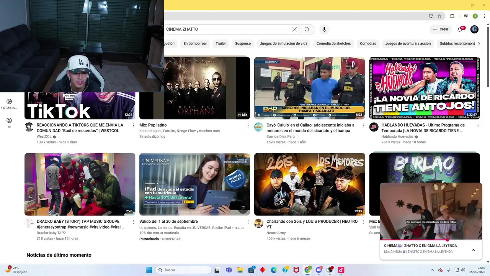This screenshot has height=276, width=490.
Task: Open Microsoft Teams from the taskbar
Action: point(229,270)
